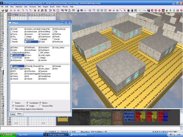
Task: Click the console command input field
Action: point(90,128)
